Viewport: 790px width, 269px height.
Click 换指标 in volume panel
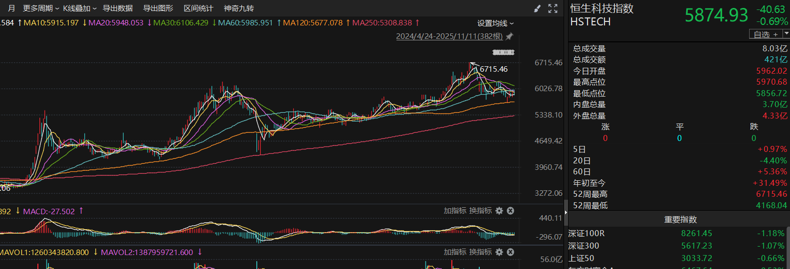pos(481,252)
